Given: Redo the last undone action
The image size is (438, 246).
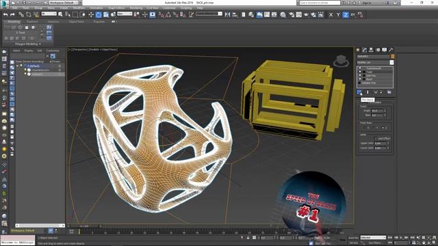Looking at the screenshot, I should [12, 14].
